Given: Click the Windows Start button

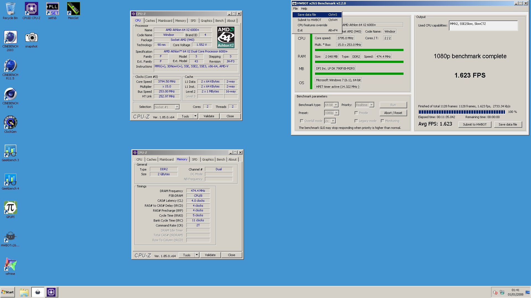Looking at the screenshot, I should pyautogui.click(x=7, y=292).
